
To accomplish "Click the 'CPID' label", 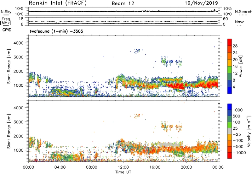I will (x=7, y=30).
